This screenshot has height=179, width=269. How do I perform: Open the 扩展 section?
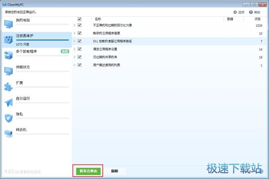pos(37,87)
